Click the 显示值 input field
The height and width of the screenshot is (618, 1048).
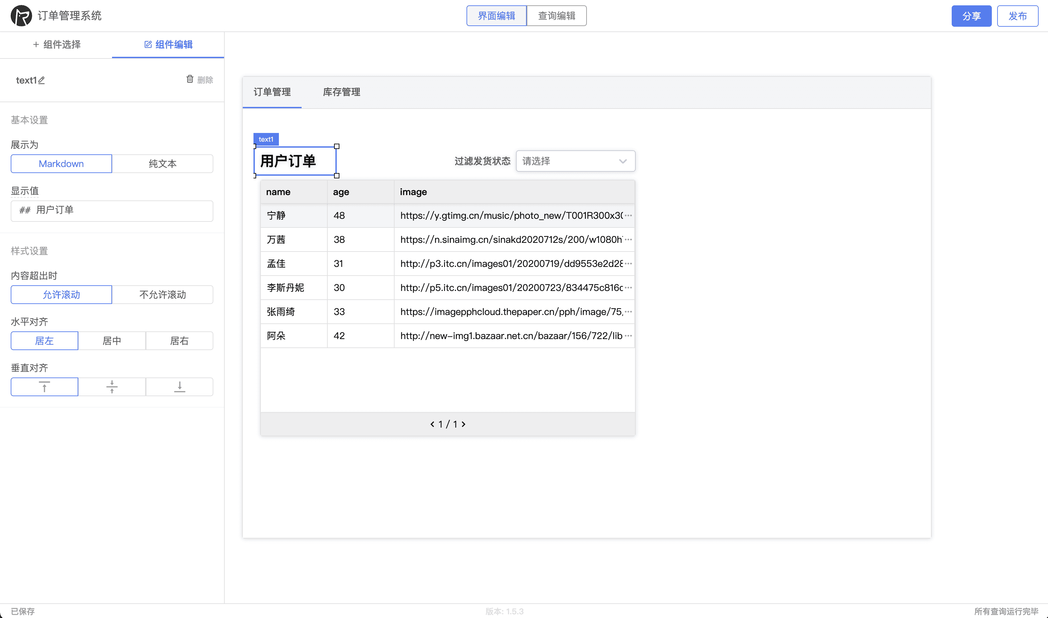click(112, 211)
